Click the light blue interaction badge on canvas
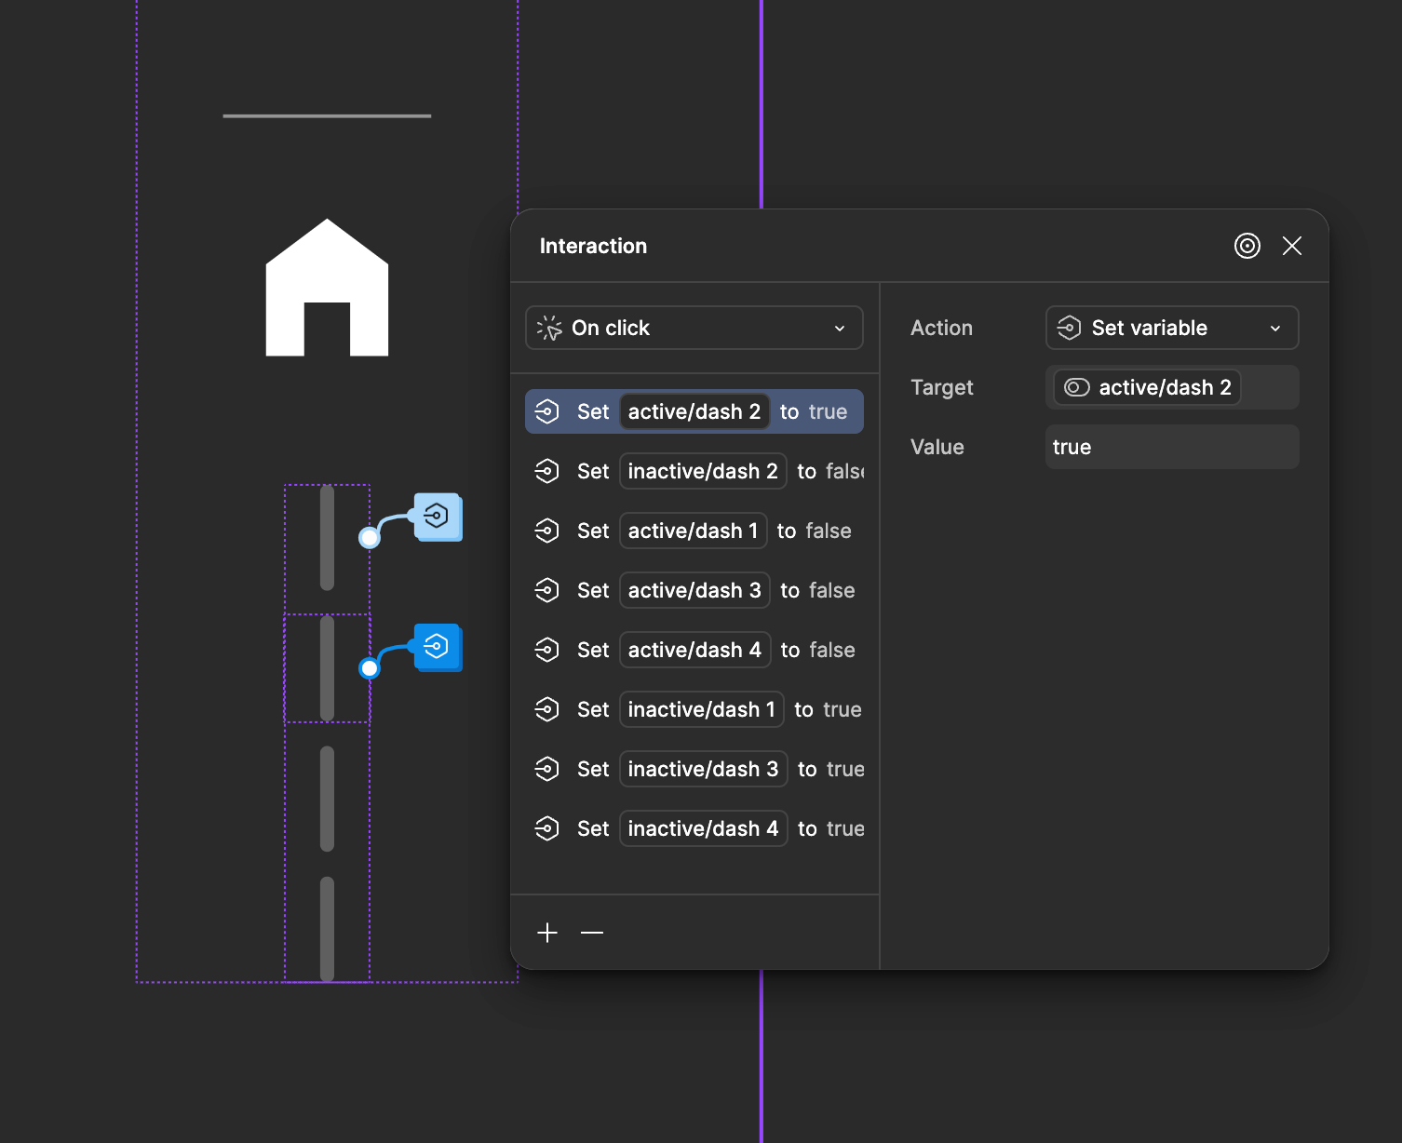Viewport: 1402px width, 1143px height. pyautogui.click(x=438, y=517)
